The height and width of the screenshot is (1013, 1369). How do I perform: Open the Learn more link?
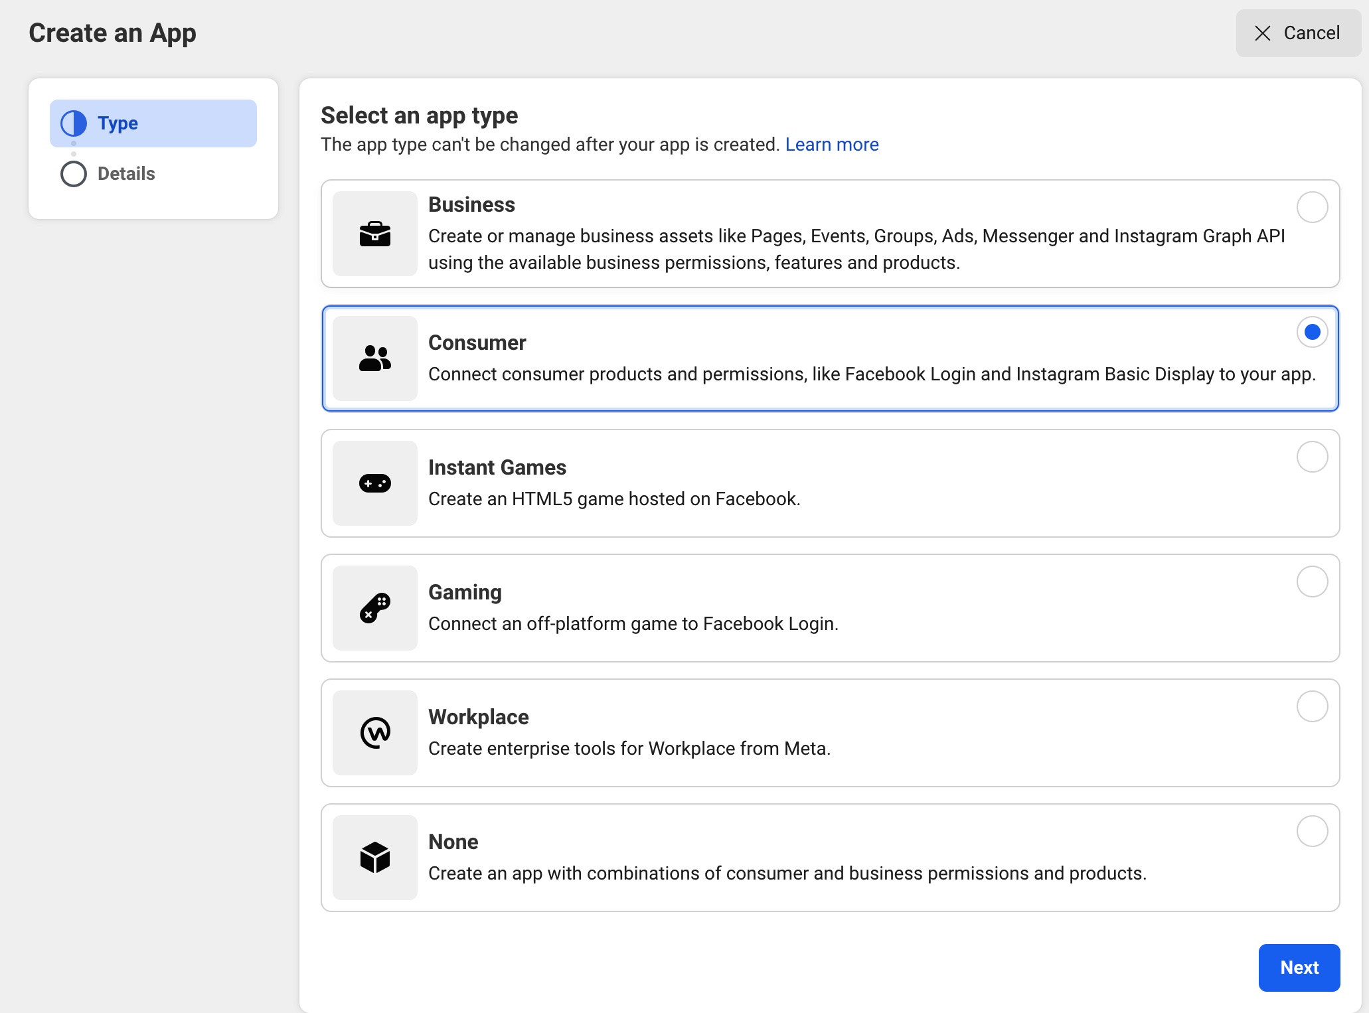click(832, 145)
